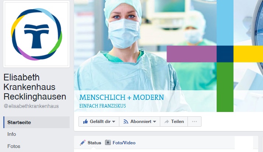Expand the Abonniert dropdown arrow
This screenshot has width=263, height=152.
[154, 122]
